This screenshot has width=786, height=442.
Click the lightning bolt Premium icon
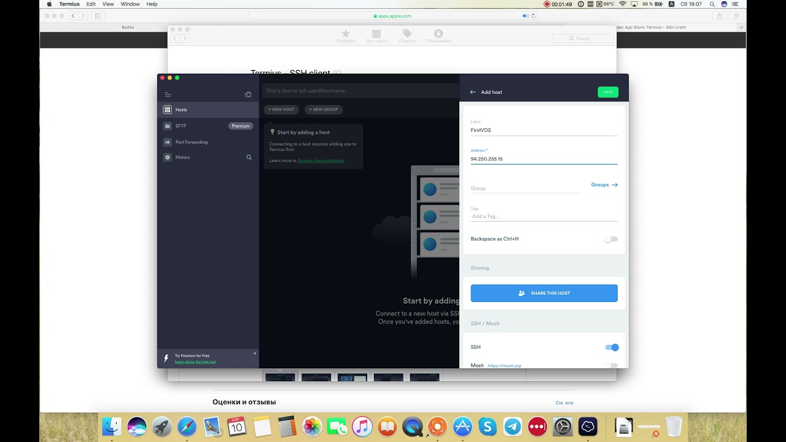click(166, 359)
